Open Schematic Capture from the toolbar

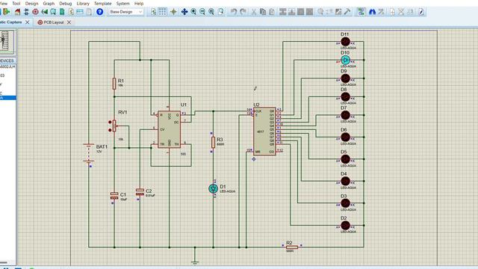tap(26, 12)
